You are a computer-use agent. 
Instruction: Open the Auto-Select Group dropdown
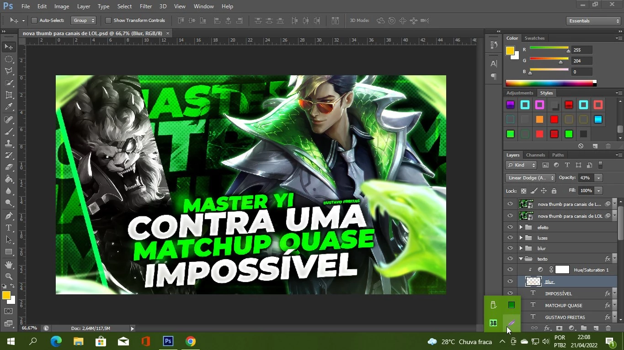coord(84,21)
